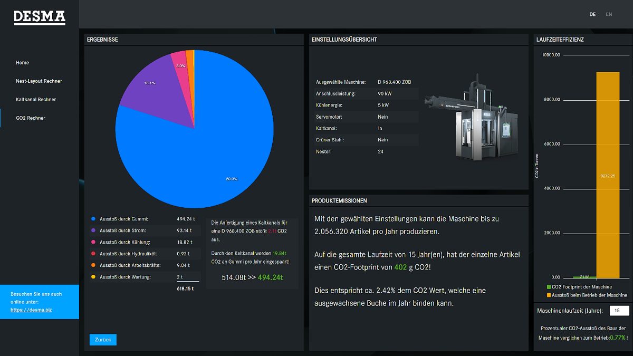Edit the Maschinenlaufzeit years field
This screenshot has height=356, width=633.
(619, 311)
